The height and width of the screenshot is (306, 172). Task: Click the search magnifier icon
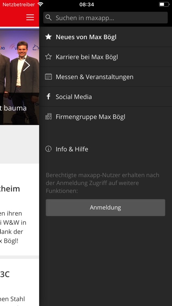(x=49, y=18)
